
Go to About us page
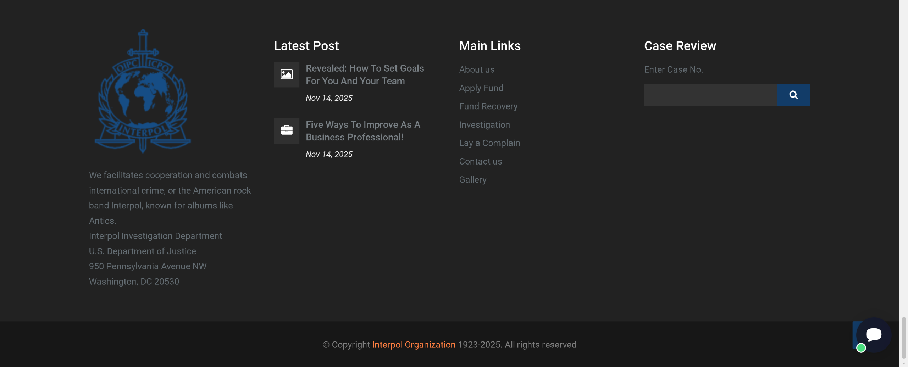tap(476, 69)
